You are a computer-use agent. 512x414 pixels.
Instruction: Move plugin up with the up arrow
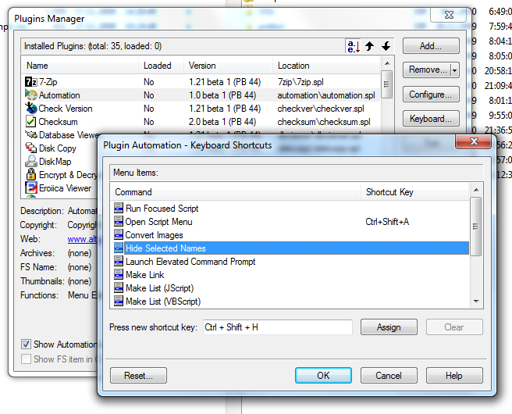(x=370, y=46)
